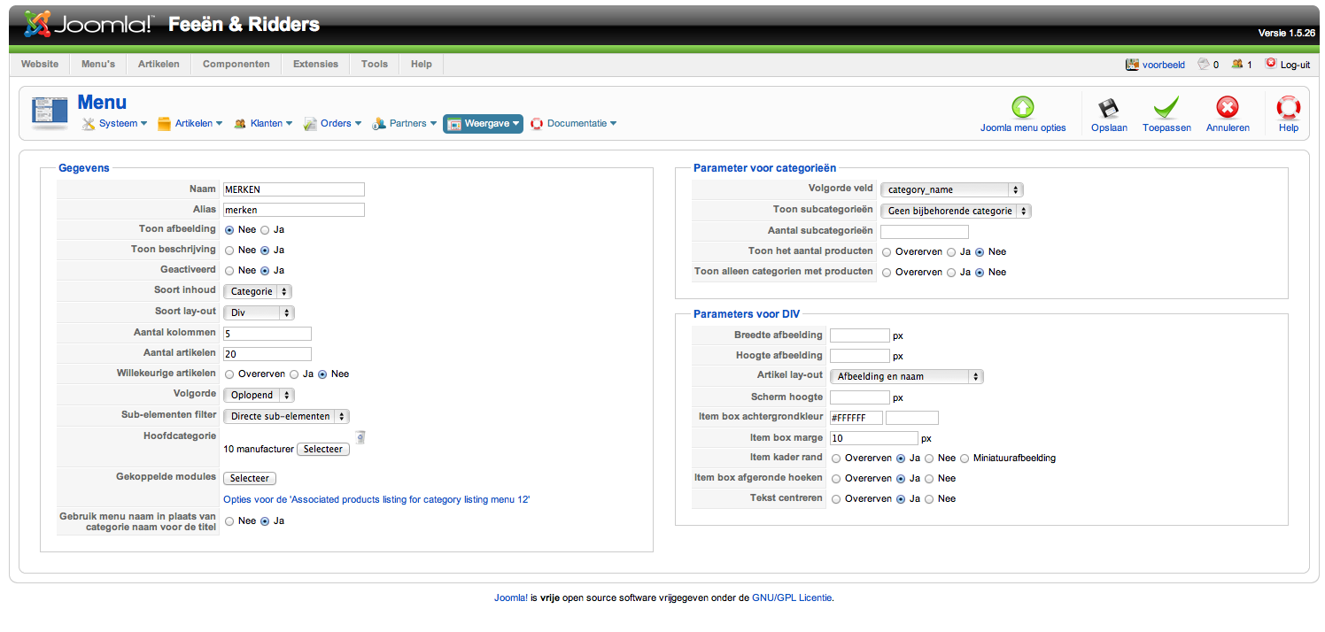Open the Website menu

click(x=40, y=64)
